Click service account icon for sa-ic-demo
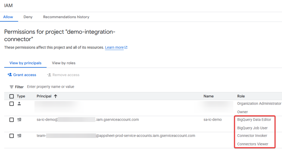 tap(19, 120)
